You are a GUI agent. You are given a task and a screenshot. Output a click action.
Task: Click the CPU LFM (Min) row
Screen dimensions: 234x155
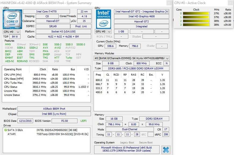pos(47,75)
